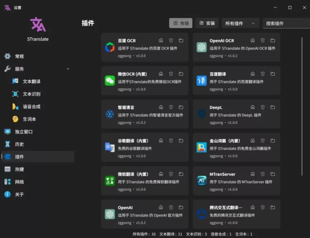The width and height of the screenshot is (310, 238).
Task: Open the 百度 OCR plugin folder
Action: tap(181, 40)
